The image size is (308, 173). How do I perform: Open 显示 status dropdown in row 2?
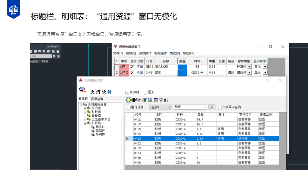tap(265, 73)
